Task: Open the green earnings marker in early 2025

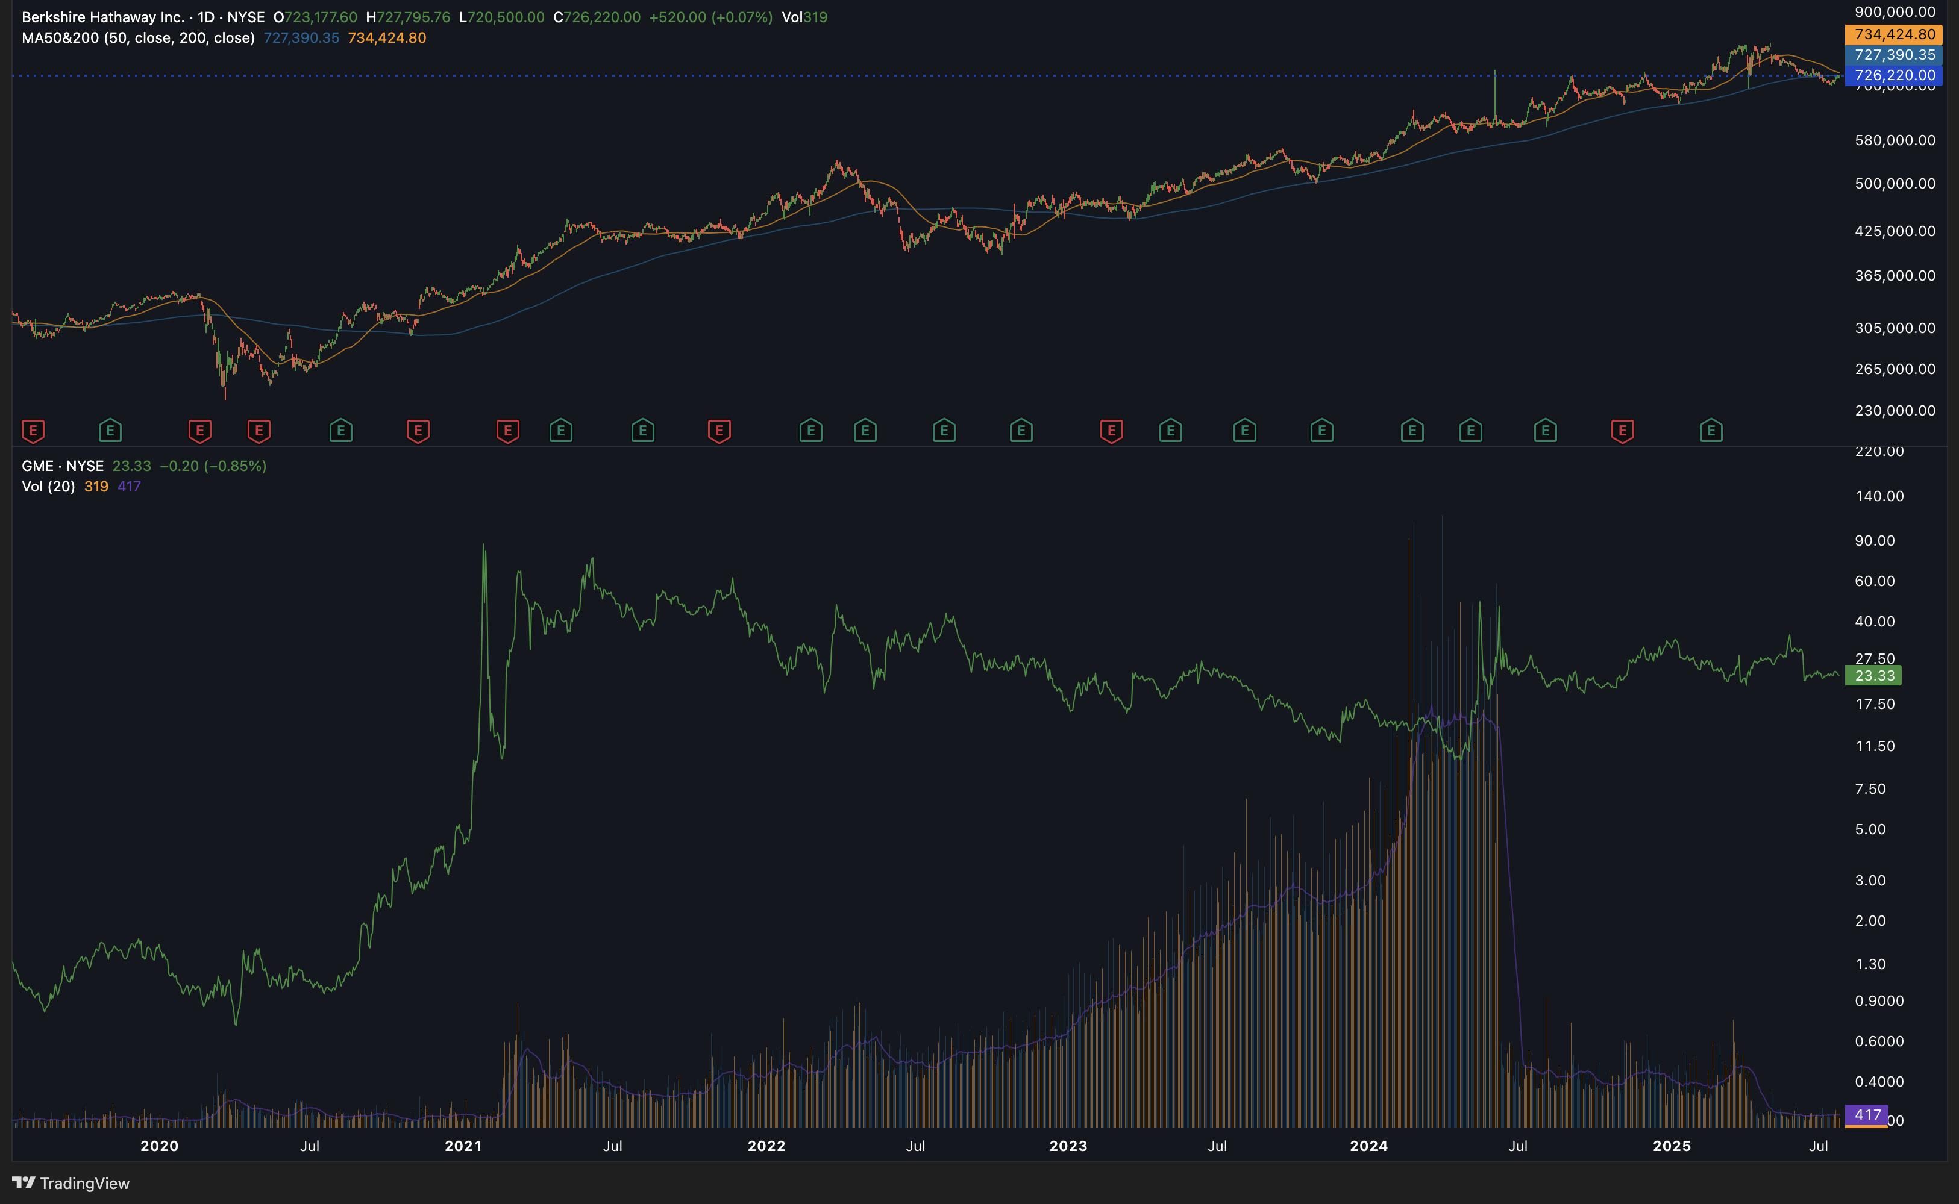Action: pos(1711,431)
